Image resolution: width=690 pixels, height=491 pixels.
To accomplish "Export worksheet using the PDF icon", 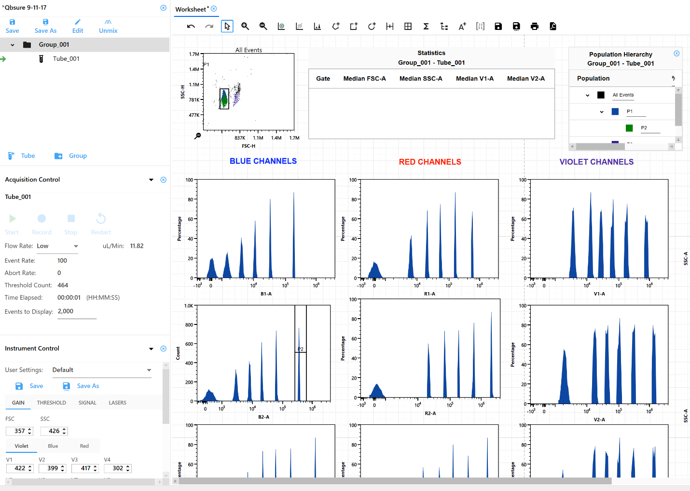I will [553, 27].
